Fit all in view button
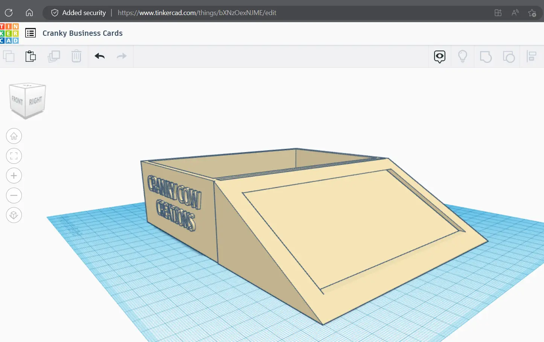The height and width of the screenshot is (342, 544). (x=14, y=156)
